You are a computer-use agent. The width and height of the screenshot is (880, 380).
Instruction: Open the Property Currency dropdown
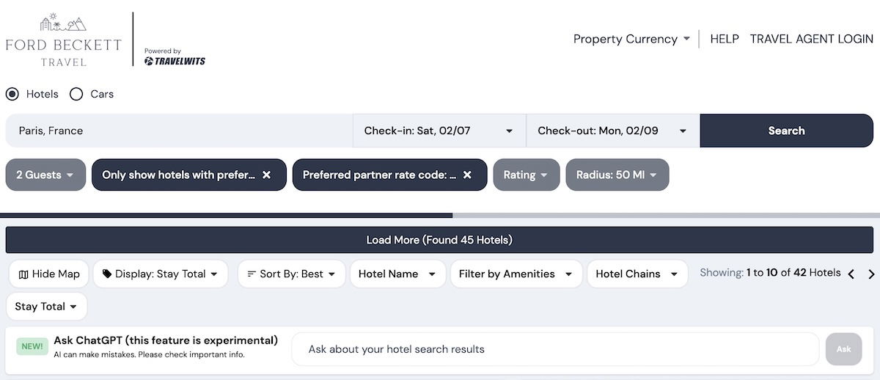(631, 39)
